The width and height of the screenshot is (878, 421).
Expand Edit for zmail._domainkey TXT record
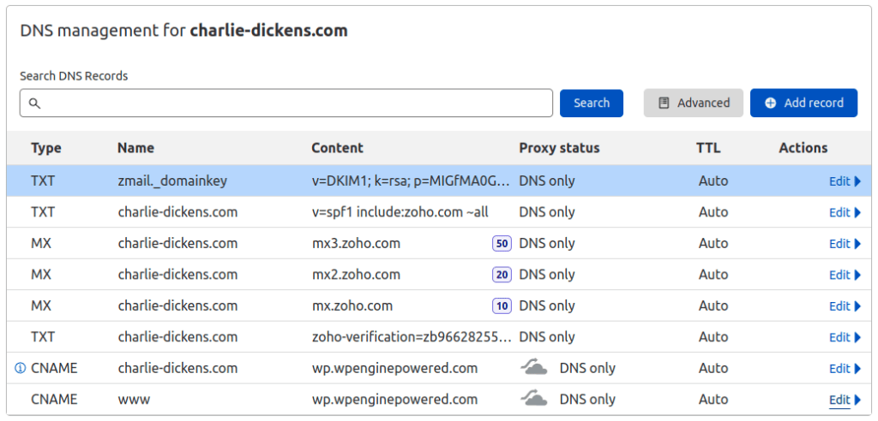[x=845, y=181]
